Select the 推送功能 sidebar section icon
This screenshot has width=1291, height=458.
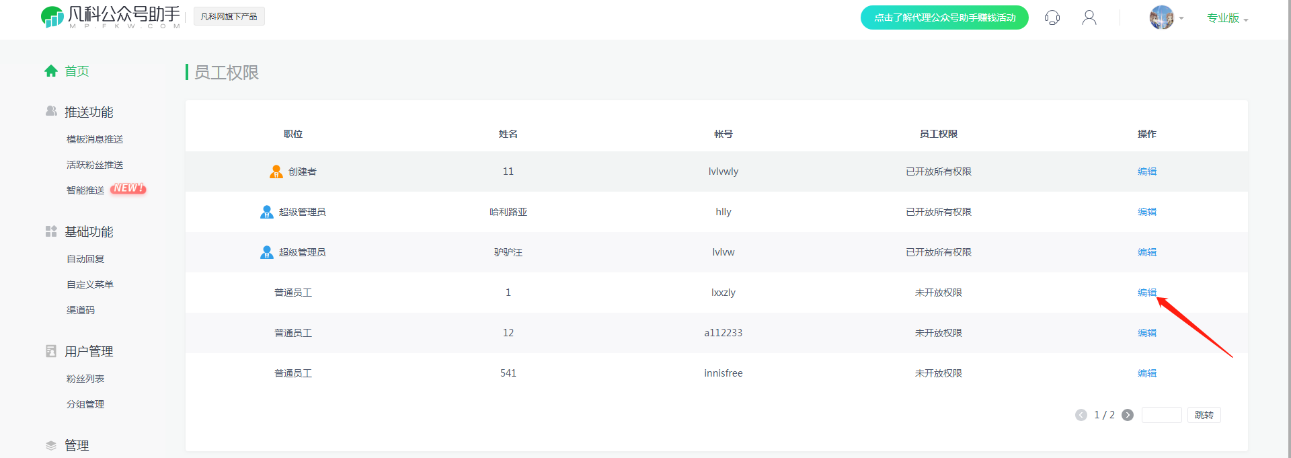pyautogui.click(x=51, y=111)
